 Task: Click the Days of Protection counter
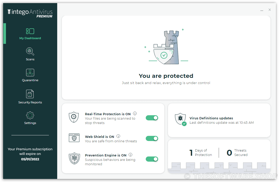click(201, 153)
